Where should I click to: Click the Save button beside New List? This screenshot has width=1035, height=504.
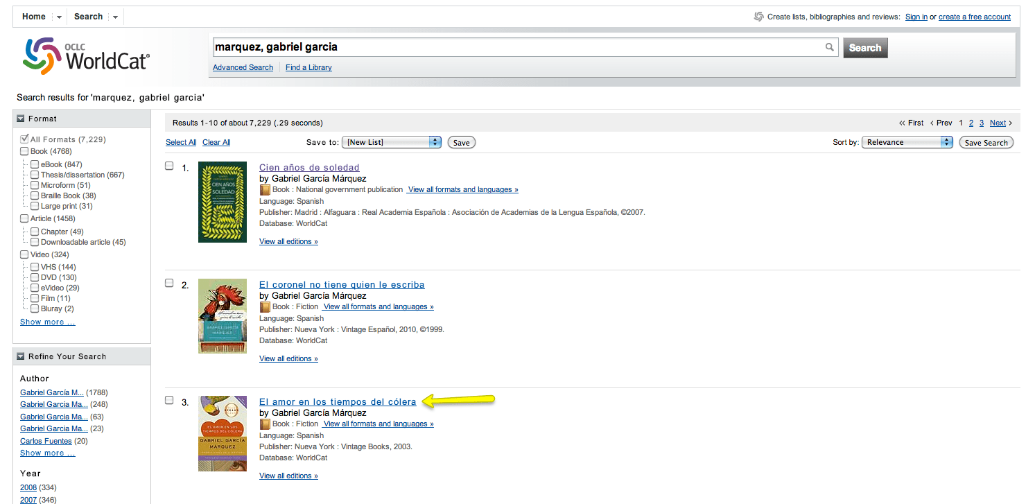[x=462, y=142]
